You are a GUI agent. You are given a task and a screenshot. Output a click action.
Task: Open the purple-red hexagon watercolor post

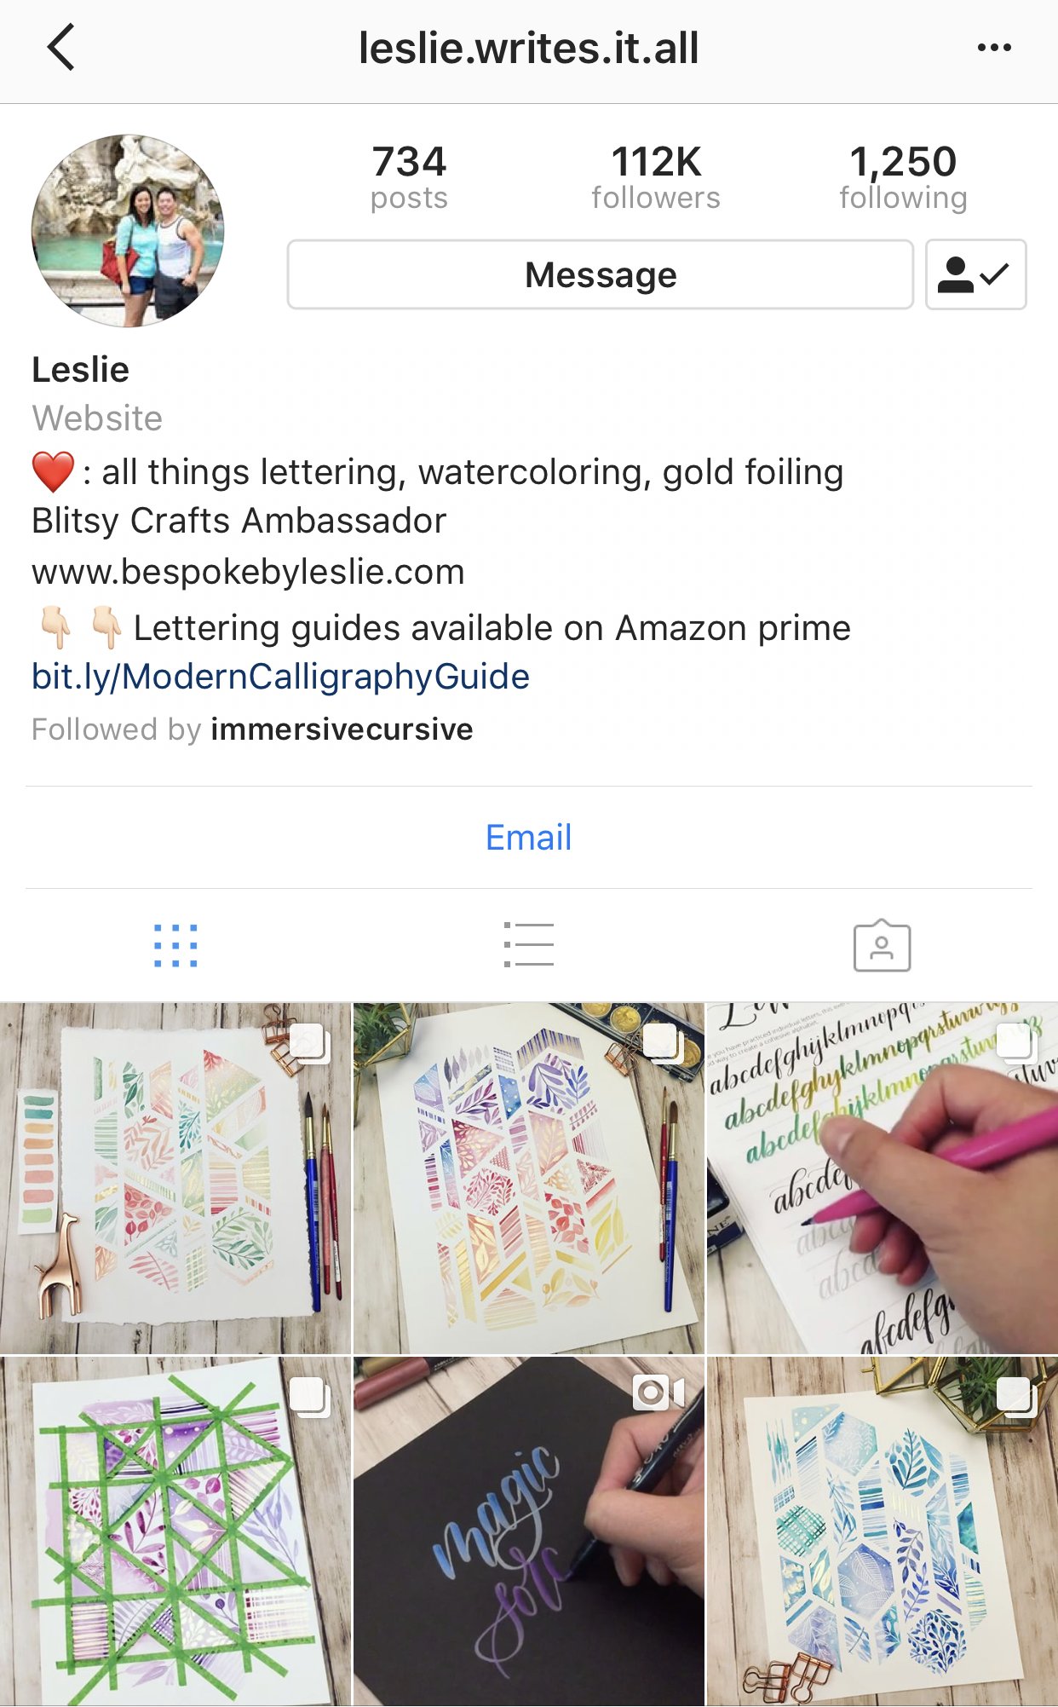529,1178
